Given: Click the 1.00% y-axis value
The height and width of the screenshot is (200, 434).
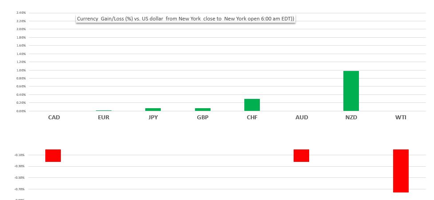Looking at the screenshot, I should click(x=21, y=70).
